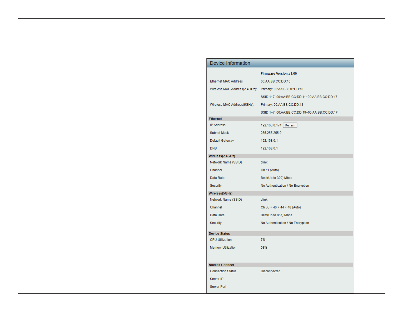Select dlink SSID value under Wireless(5GHz)
404x312 pixels.
[264, 200]
